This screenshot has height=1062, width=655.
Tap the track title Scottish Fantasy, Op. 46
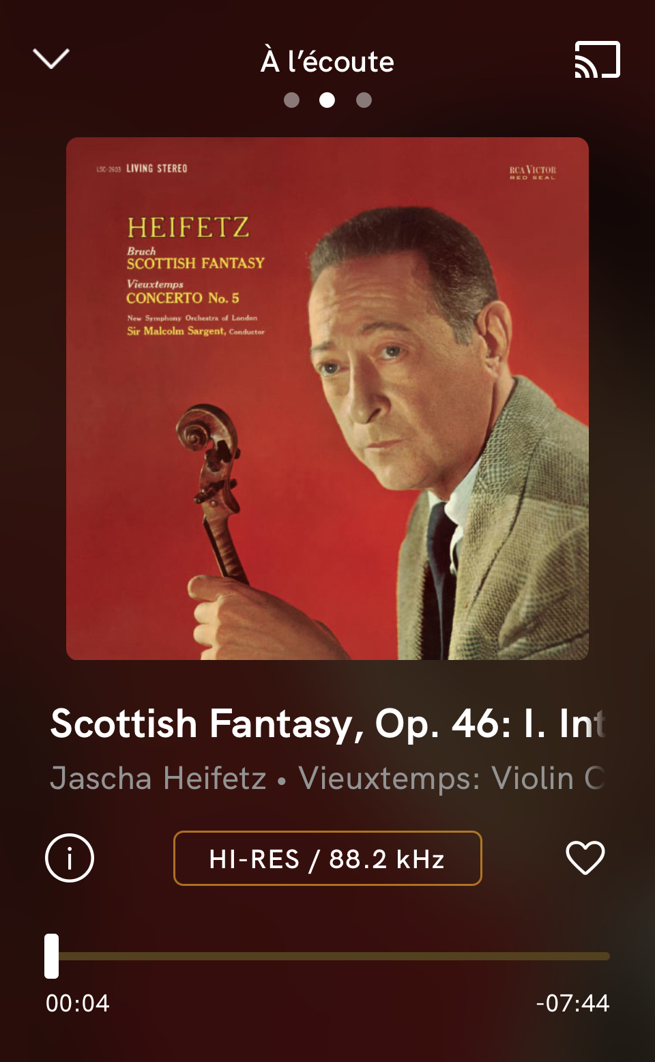click(327, 723)
